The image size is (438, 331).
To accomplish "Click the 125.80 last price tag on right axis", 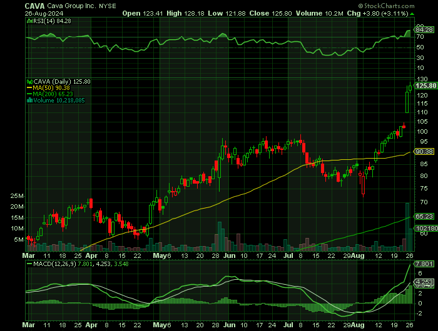I will click(426, 86).
